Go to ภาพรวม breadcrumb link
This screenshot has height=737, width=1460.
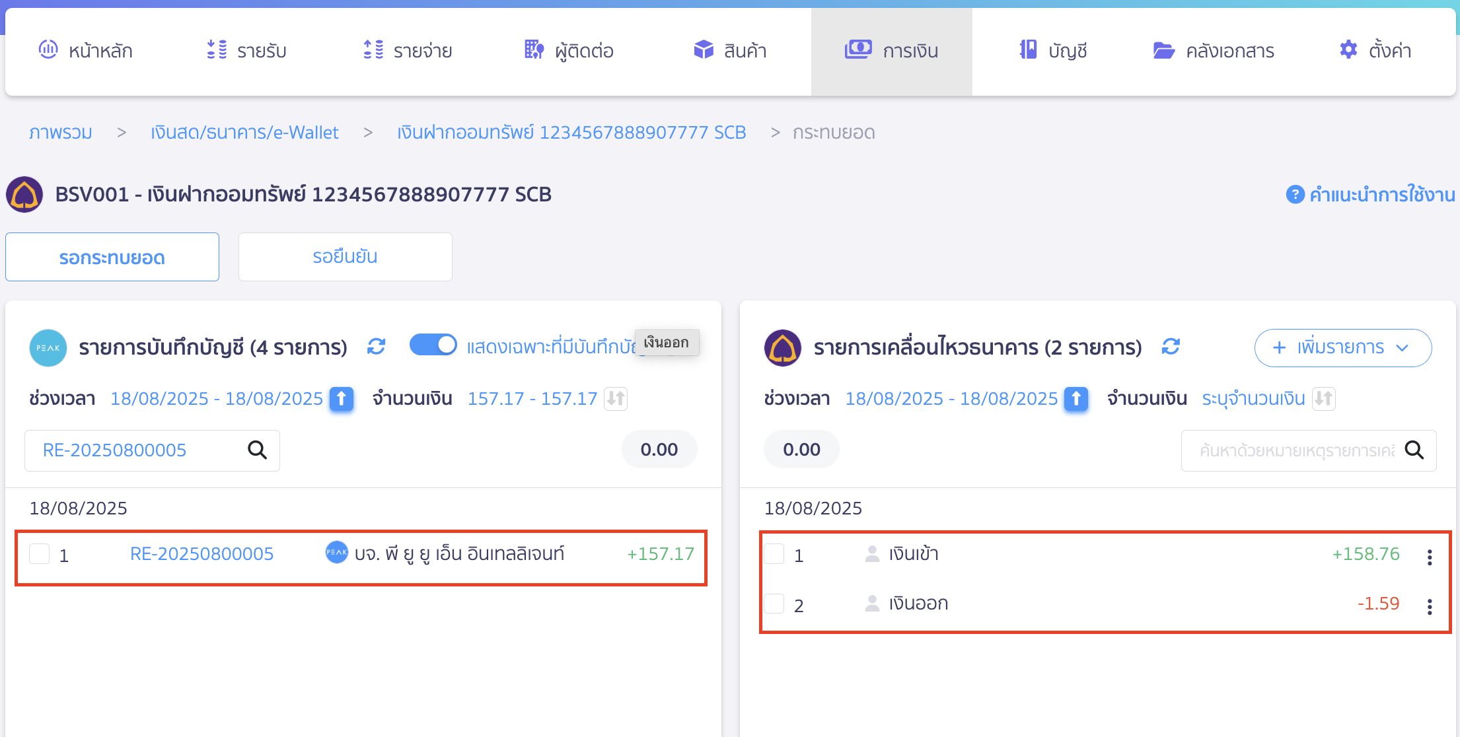point(61,133)
